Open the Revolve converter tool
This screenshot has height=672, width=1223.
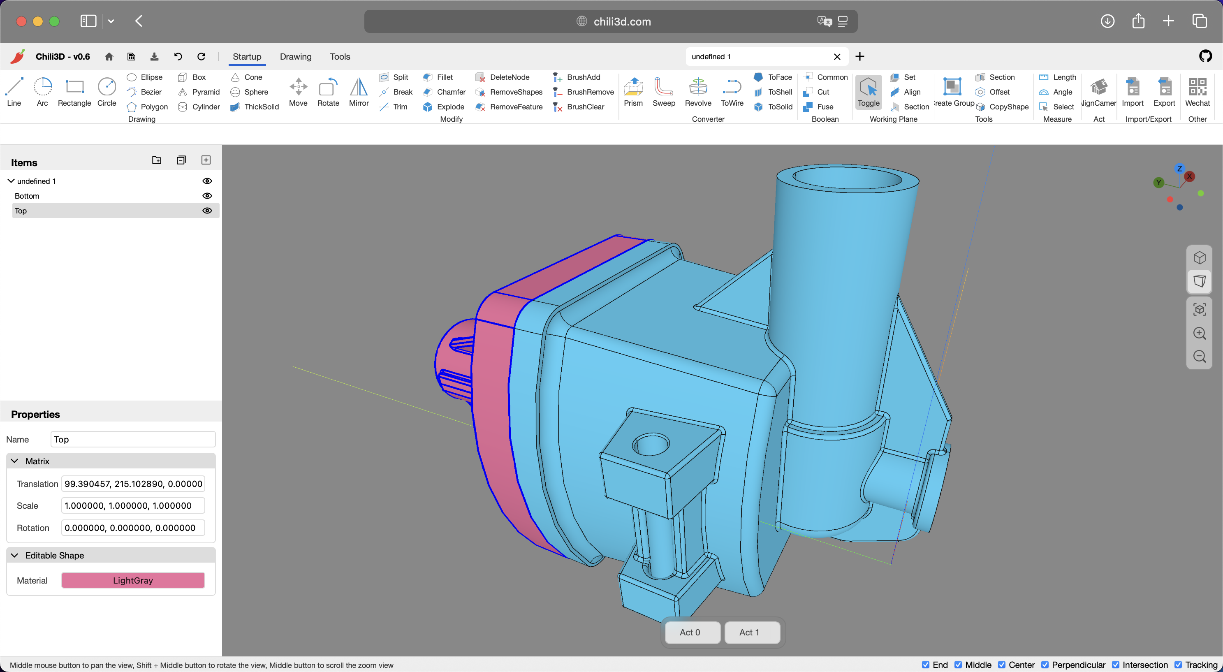(x=698, y=92)
